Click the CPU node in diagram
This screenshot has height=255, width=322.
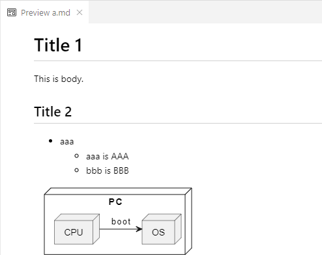click(74, 232)
